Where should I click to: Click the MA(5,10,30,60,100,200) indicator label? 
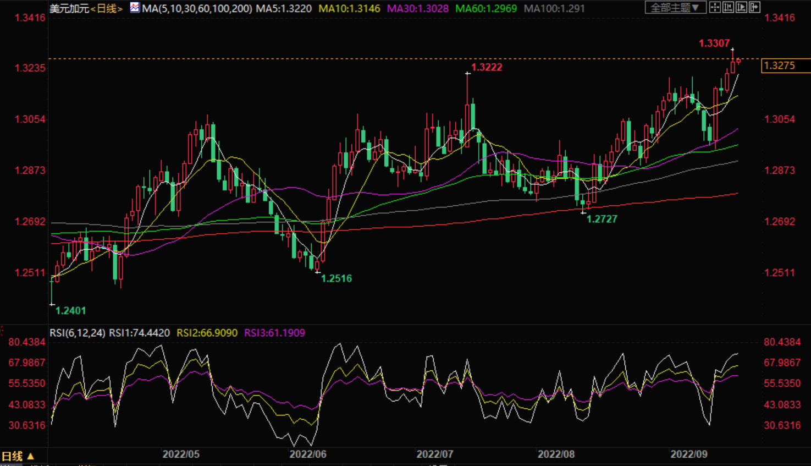[197, 9]
